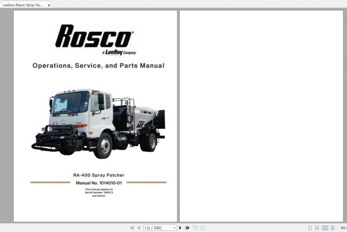Switch to continuous page view

click(317, 228)
